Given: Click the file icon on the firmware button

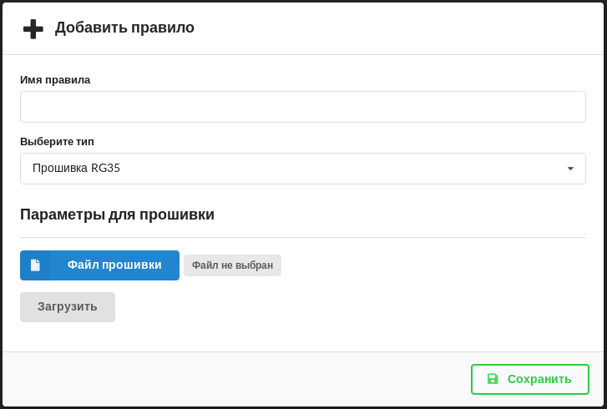Looking at the screenshot, I should 35,265.
